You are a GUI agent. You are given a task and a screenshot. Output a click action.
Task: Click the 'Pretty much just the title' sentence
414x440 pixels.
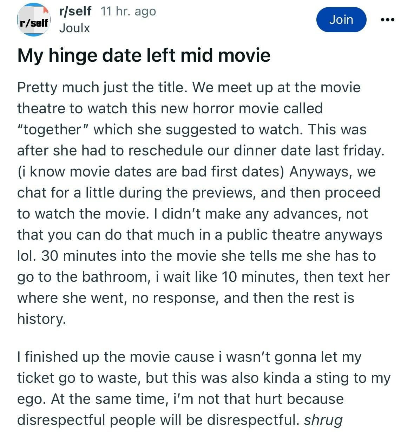102,87
